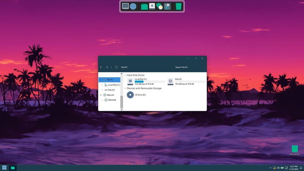304x171 pixels.
Task: Select the Local Disk (C:) drive
Action: tap(146, 82)
